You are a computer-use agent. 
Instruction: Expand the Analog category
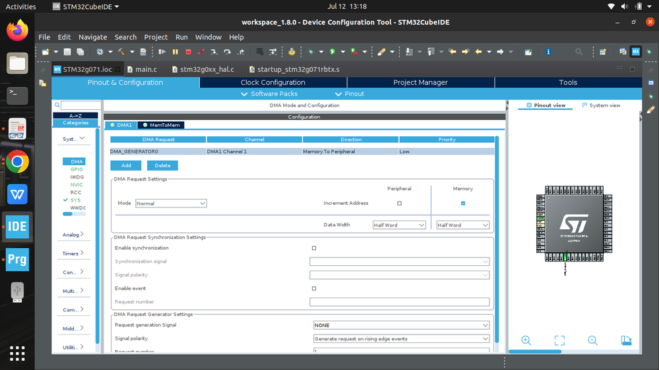(x=73, y=234)
